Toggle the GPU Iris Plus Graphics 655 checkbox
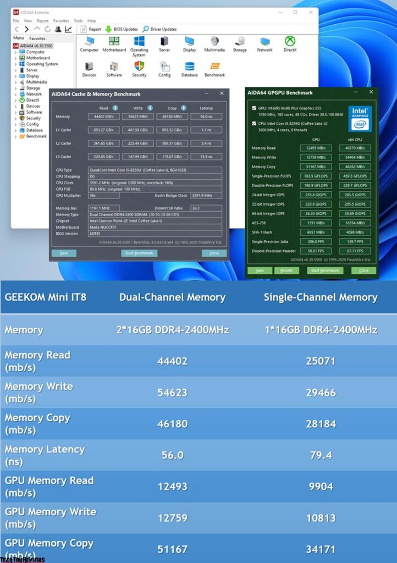 coord(254,108)
